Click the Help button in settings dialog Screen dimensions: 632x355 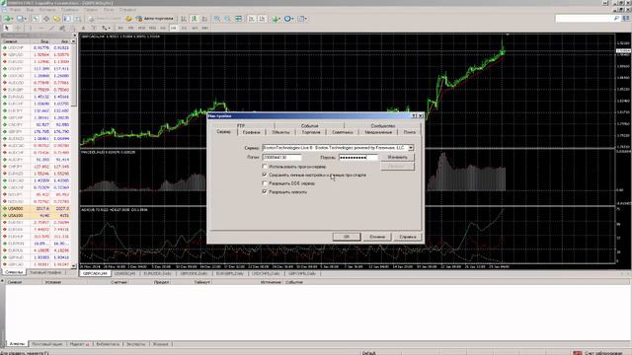click(408, 237)
